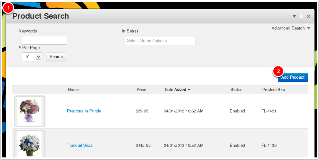The width and height of the screenshot is (319, 160).
Task: Close the Product Search panel
Action: click(x=308, y=16)
